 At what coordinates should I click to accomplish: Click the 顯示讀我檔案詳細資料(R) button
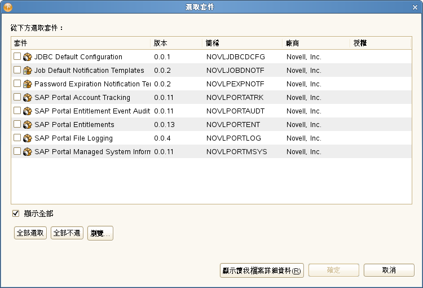click(262, 270)
